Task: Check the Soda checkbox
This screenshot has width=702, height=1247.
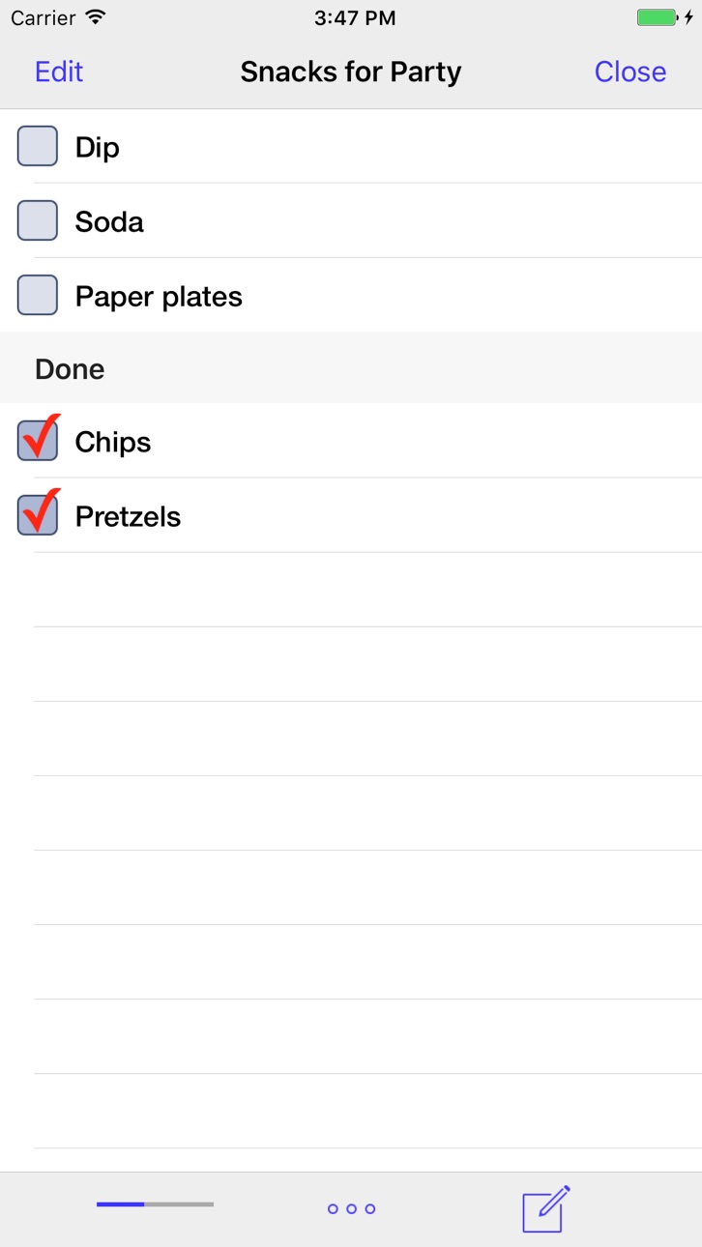Action: coord(38,220)
